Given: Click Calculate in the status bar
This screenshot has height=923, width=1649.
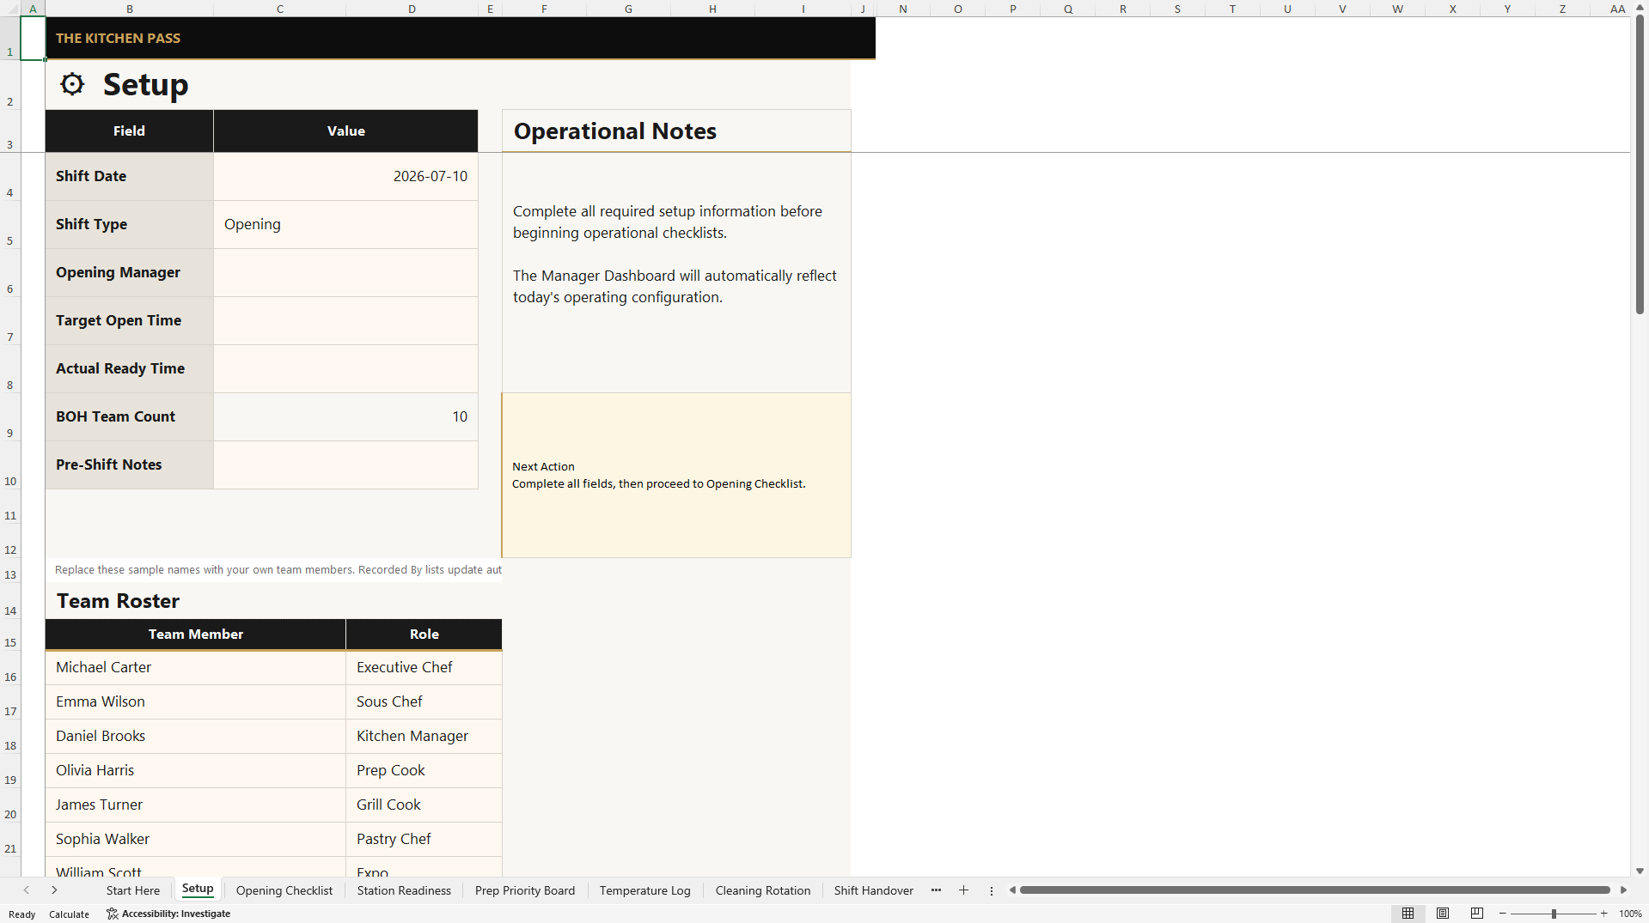Looking at the screenshot, I should (x=69, y=914).
